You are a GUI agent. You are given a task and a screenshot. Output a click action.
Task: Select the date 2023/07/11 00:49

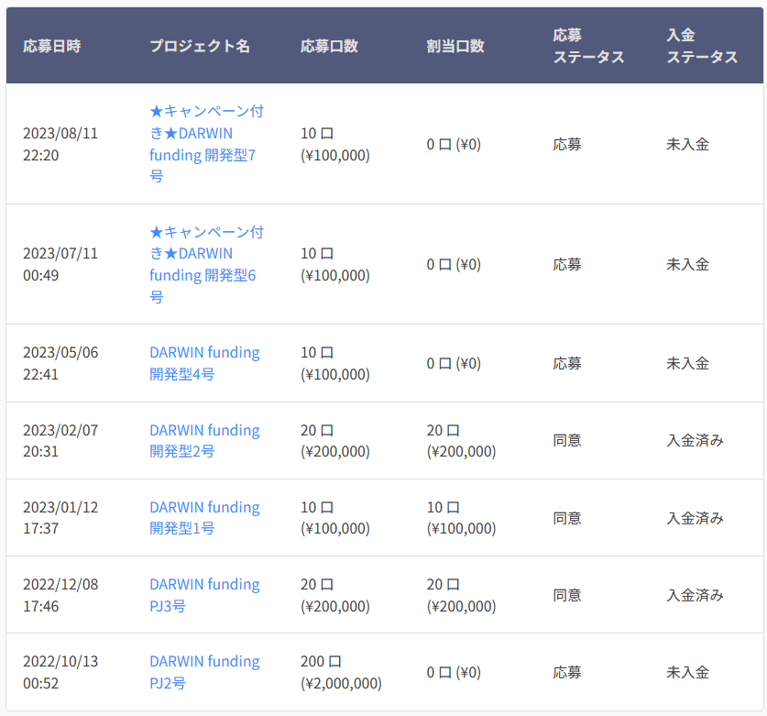(60, 264)
